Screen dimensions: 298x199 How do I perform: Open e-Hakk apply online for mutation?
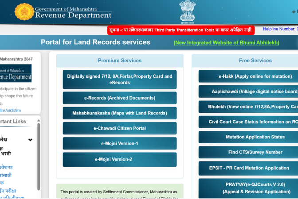point(248,77)
